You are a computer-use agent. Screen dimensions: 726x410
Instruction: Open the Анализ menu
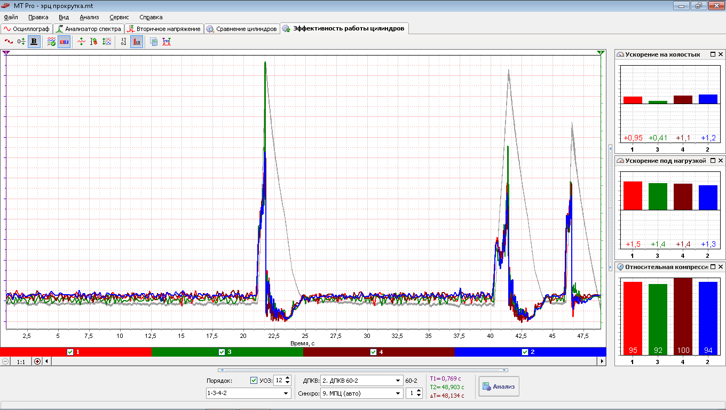click(x=89, y=17)
